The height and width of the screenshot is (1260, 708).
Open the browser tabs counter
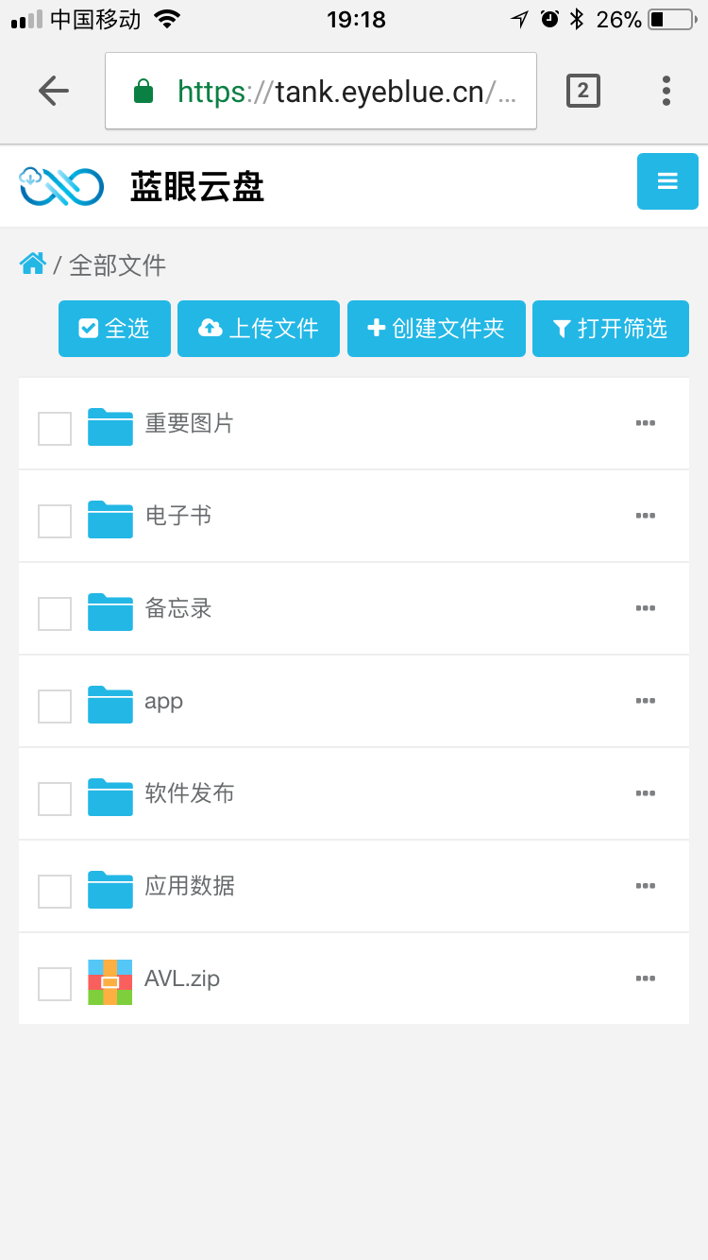pyautogui.click(x=582, y=91)
